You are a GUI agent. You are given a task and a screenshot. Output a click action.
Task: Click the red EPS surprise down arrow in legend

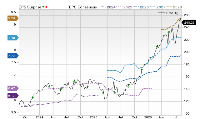coord(46,7)
